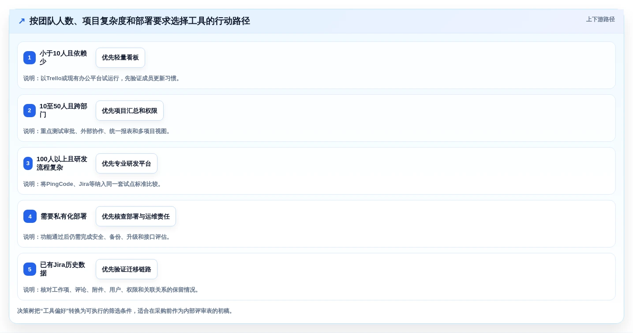The image size is (633, 333).
Task: Click the note 功能通过后仍需完成安全、备份
Action: 97,237
